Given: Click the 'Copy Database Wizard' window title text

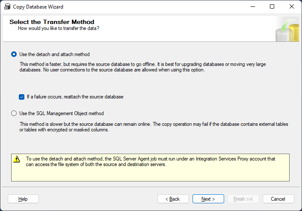Looking at the screenshot, I should 39,7.
